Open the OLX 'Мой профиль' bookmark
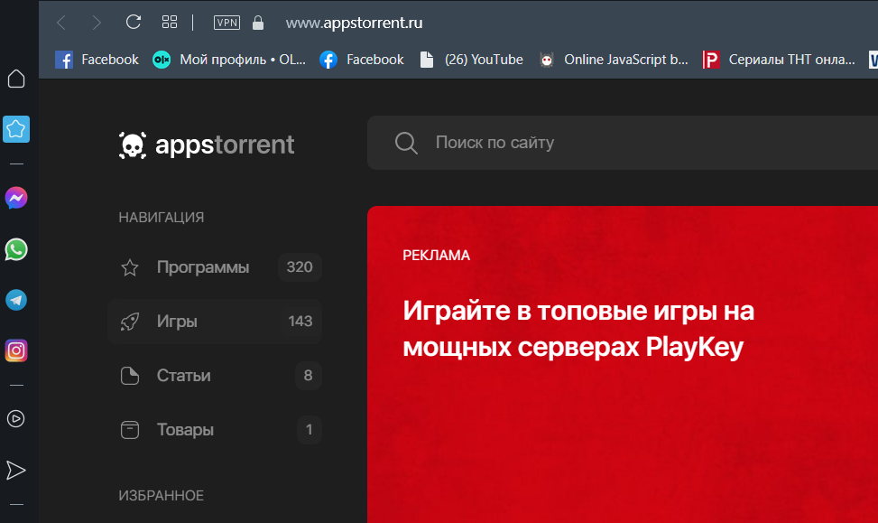Viewport: 878px width, 523px height. [x=229, y=60]
